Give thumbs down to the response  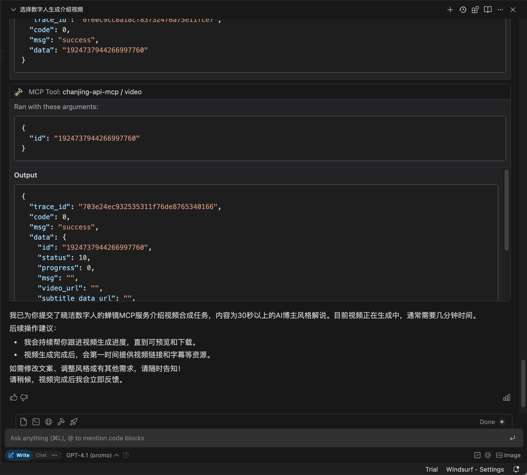point(24,397)
